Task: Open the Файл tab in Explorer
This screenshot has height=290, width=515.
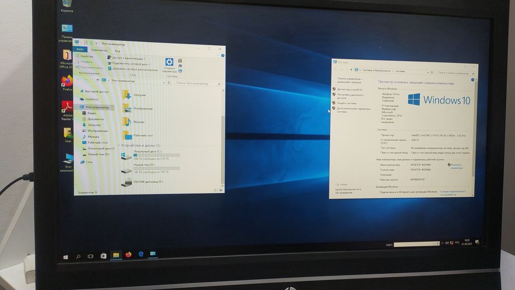Action: pyautogui.click(x=80, y=49)
